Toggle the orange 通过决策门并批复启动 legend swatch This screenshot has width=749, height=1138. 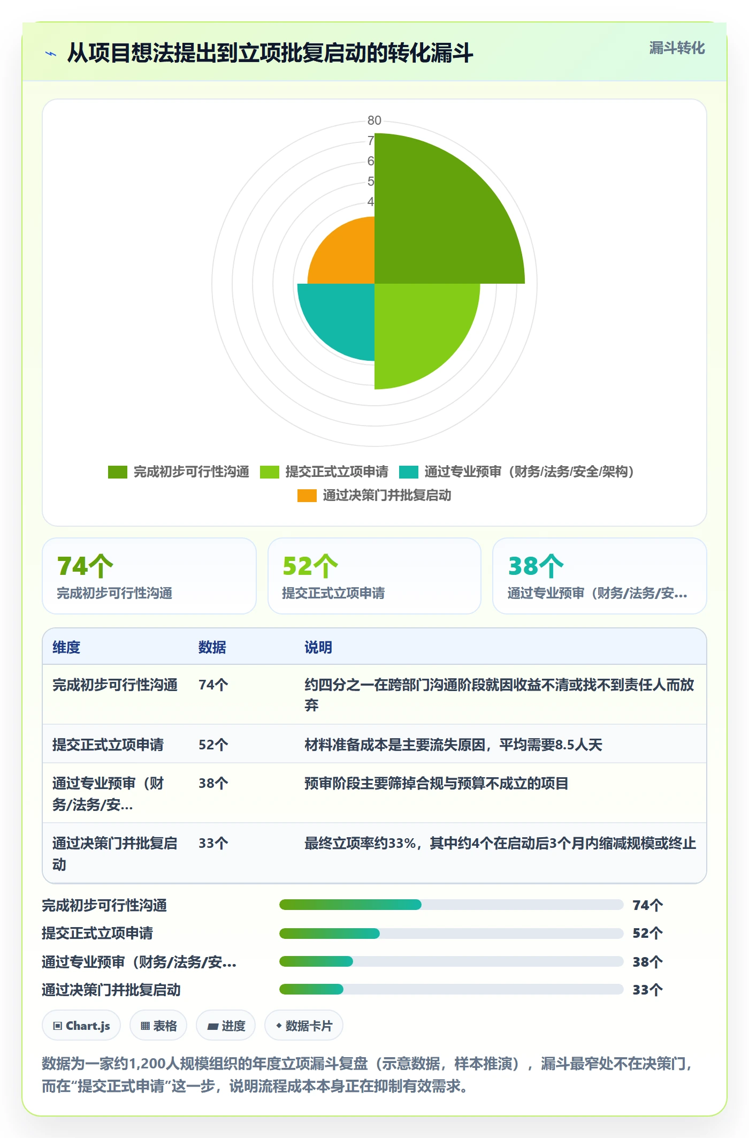(307, 495)
